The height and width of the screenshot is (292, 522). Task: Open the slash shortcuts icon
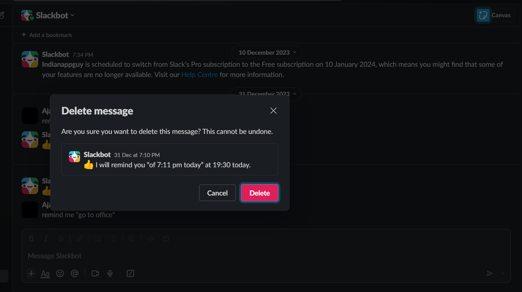point(130,273)
